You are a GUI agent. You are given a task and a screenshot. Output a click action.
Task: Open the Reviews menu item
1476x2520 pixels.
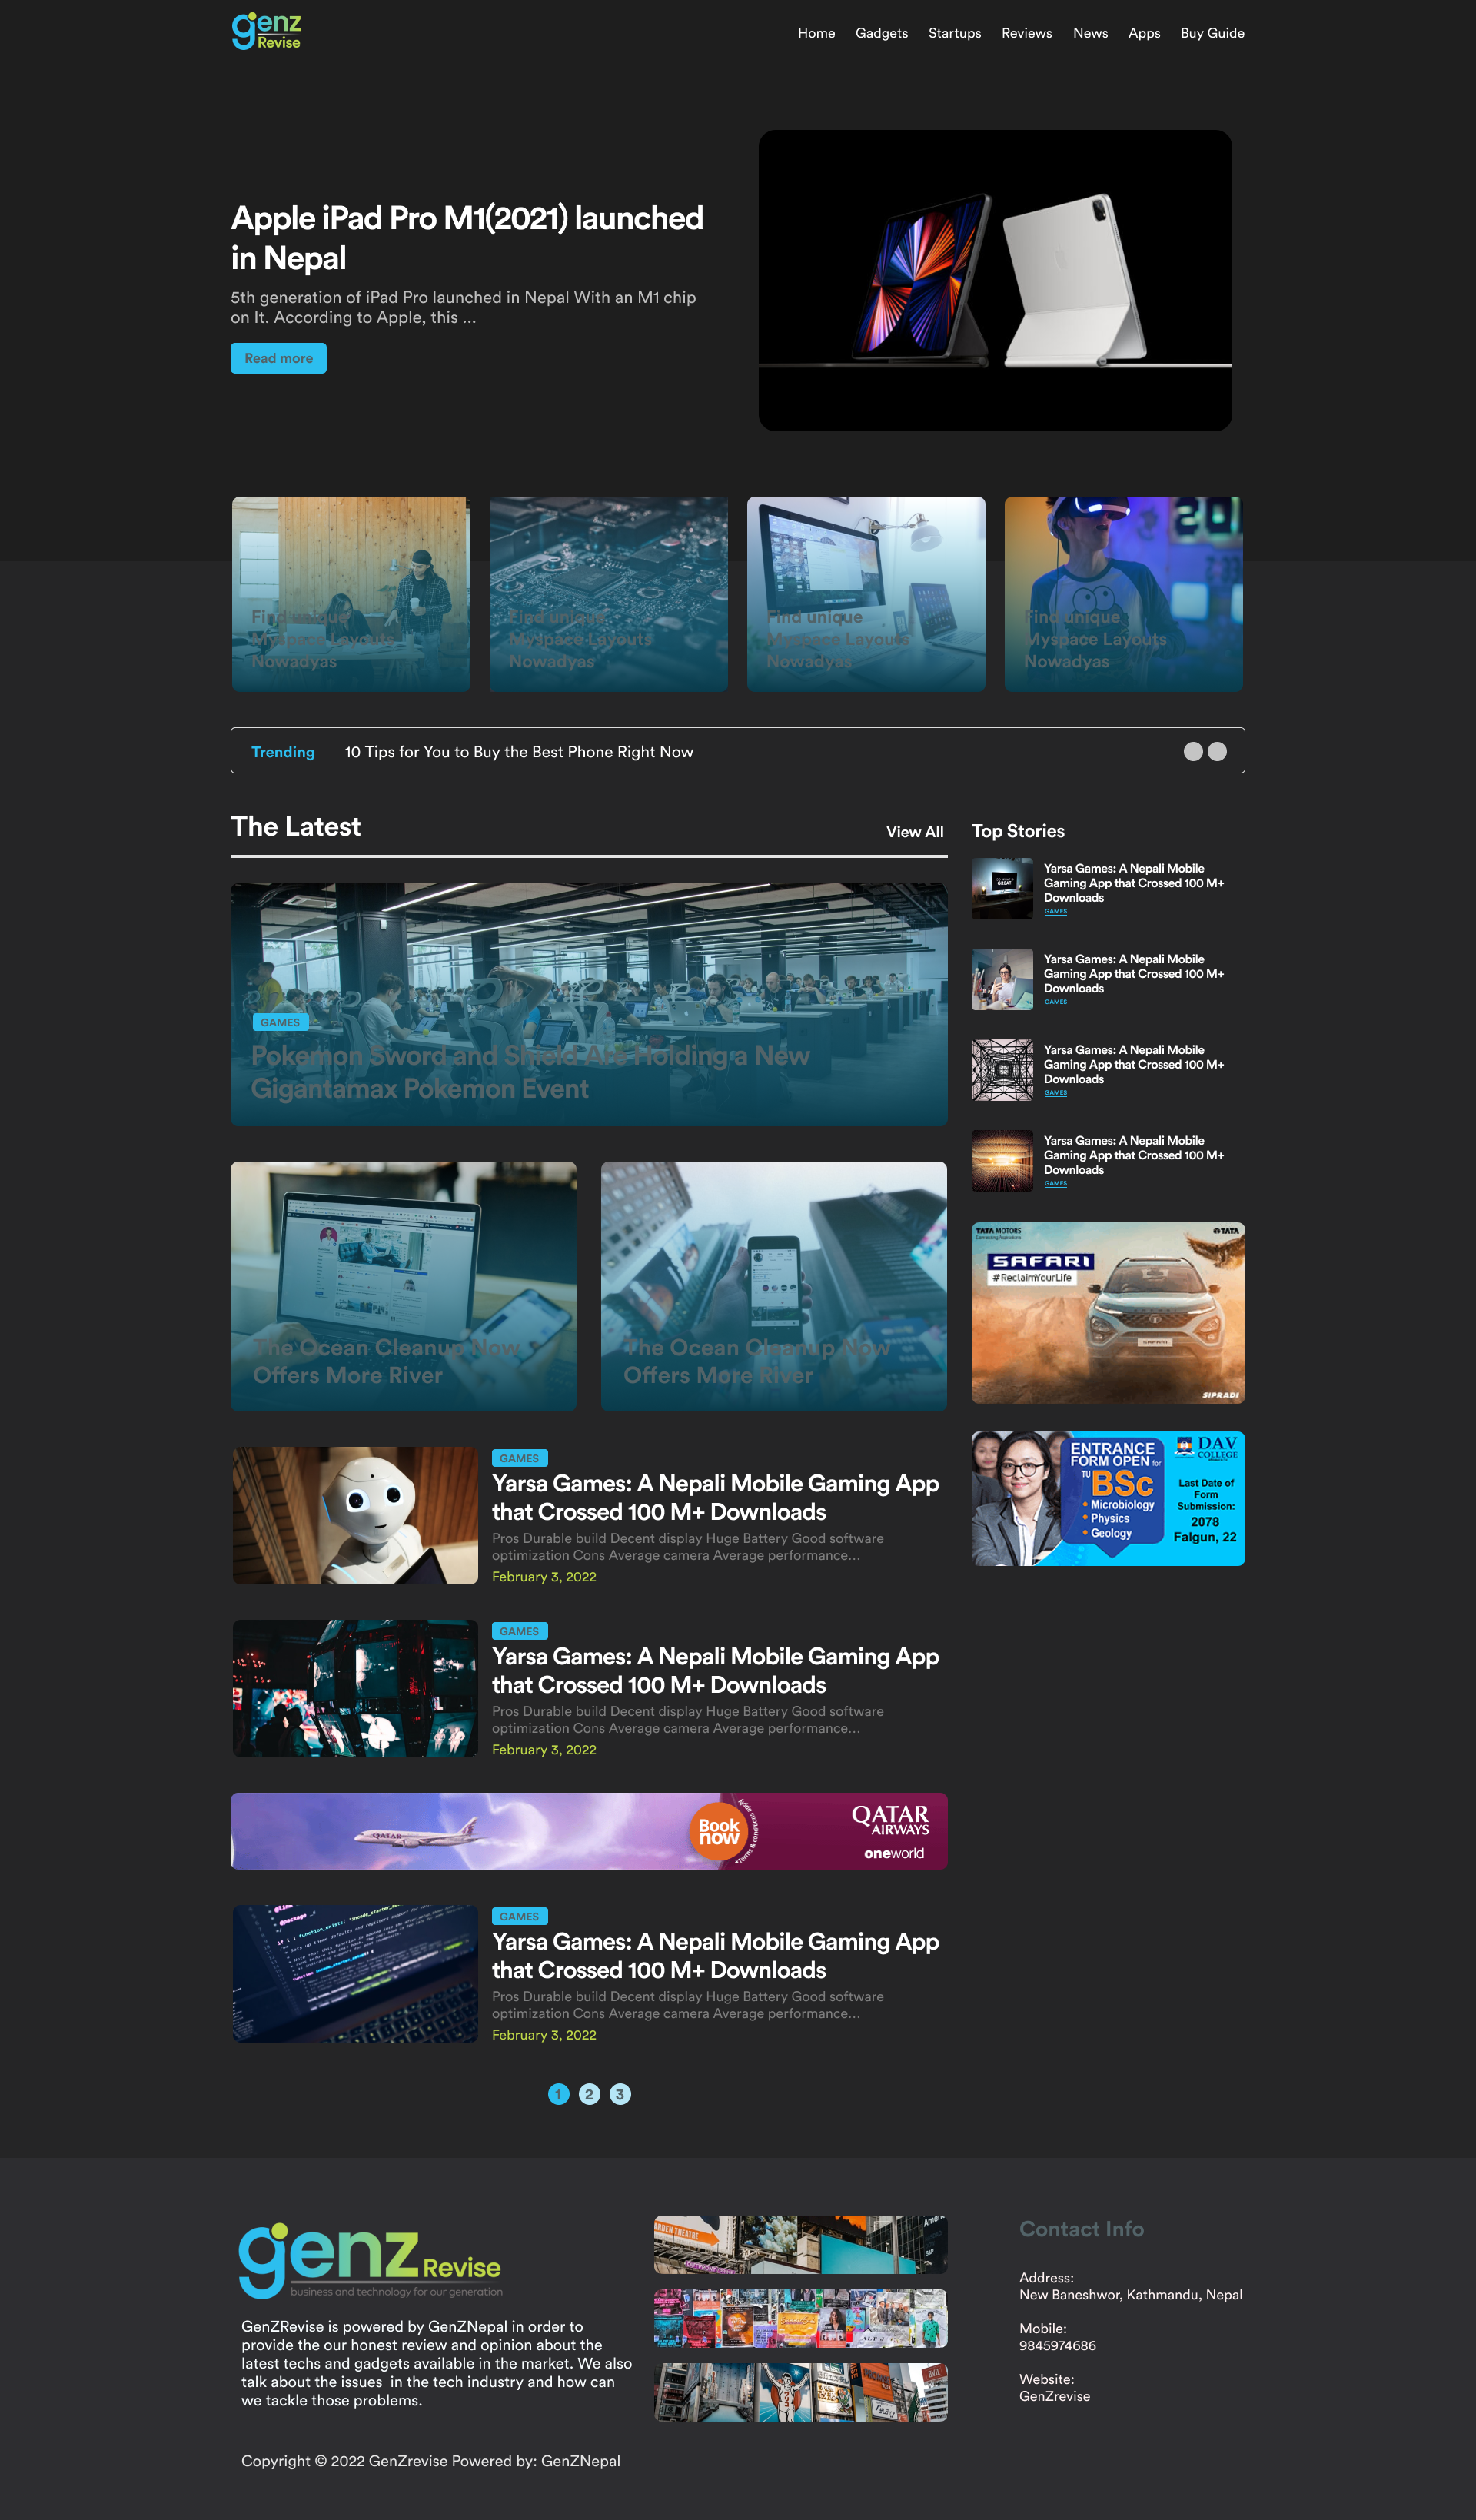point(1026,33)
